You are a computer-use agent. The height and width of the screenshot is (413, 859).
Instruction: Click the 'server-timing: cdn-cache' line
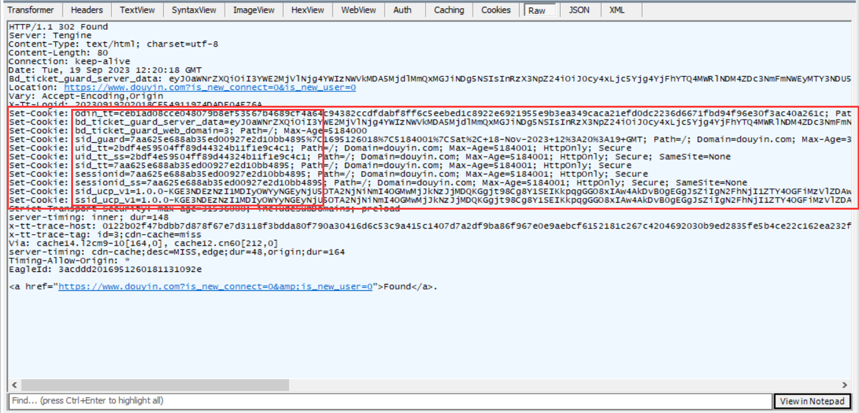177,252
